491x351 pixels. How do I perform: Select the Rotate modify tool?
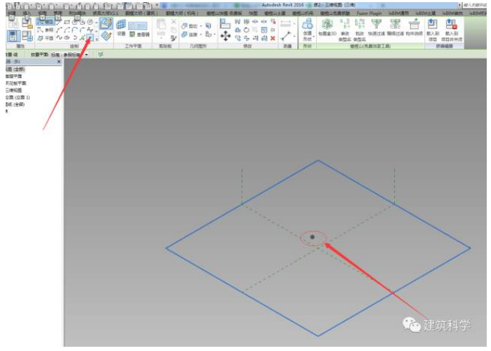point(247,30)
